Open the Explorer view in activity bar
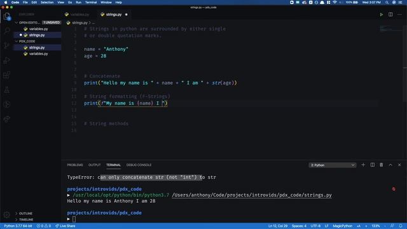The height and width of the screenshot is (229, 407). point(7,16)
